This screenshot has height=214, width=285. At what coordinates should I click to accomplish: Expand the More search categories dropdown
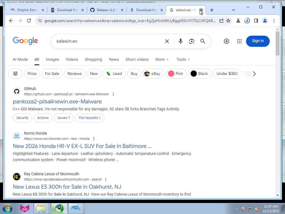162,60
